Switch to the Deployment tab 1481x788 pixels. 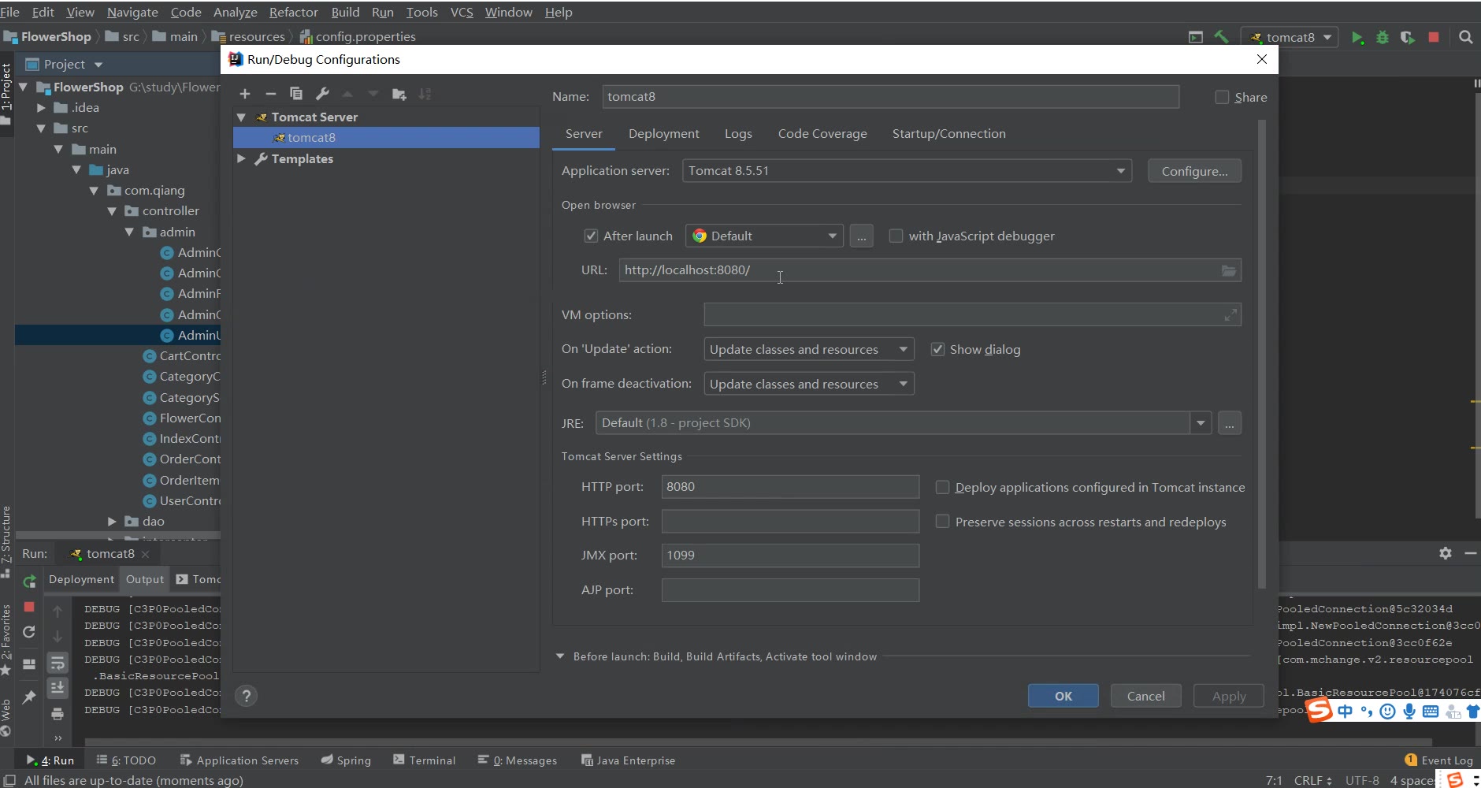click(x=663, y=134)
